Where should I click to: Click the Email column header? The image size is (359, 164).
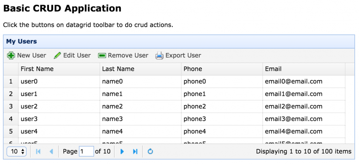[x=273, y=69]
